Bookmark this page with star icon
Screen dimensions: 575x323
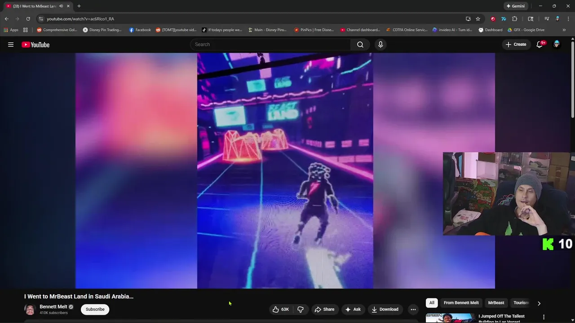click(x=478, y=19)
